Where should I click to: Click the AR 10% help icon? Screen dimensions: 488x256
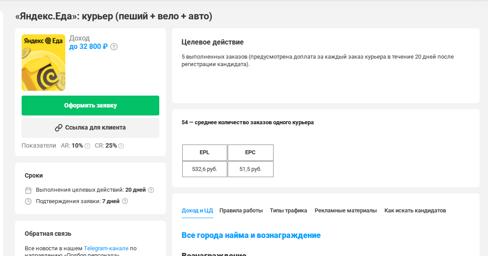pos(87,146)
